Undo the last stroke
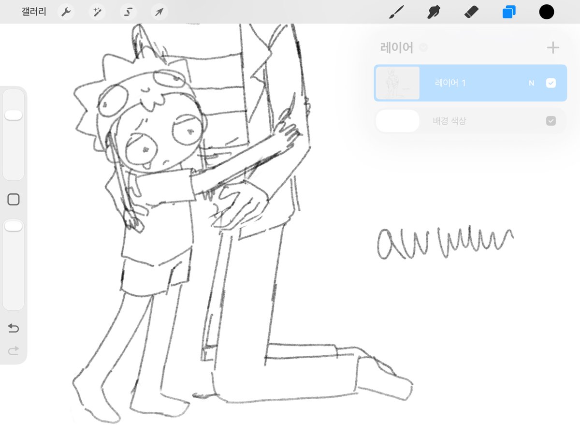Image resolution: width=580 pixels, height=435 pixels. (x=14, y=329)
